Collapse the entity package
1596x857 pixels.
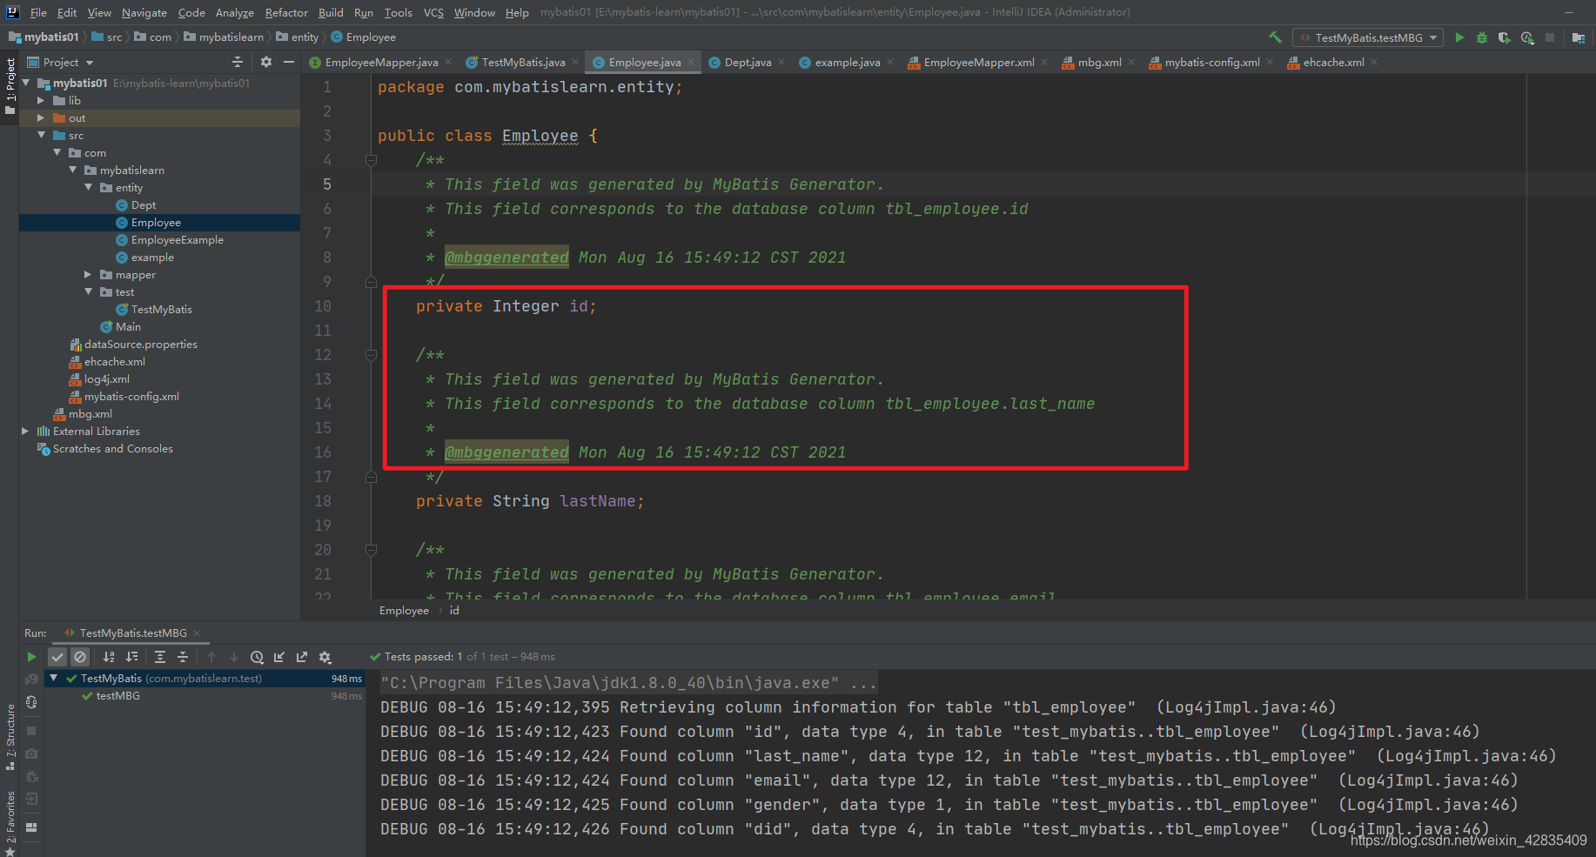88,187
